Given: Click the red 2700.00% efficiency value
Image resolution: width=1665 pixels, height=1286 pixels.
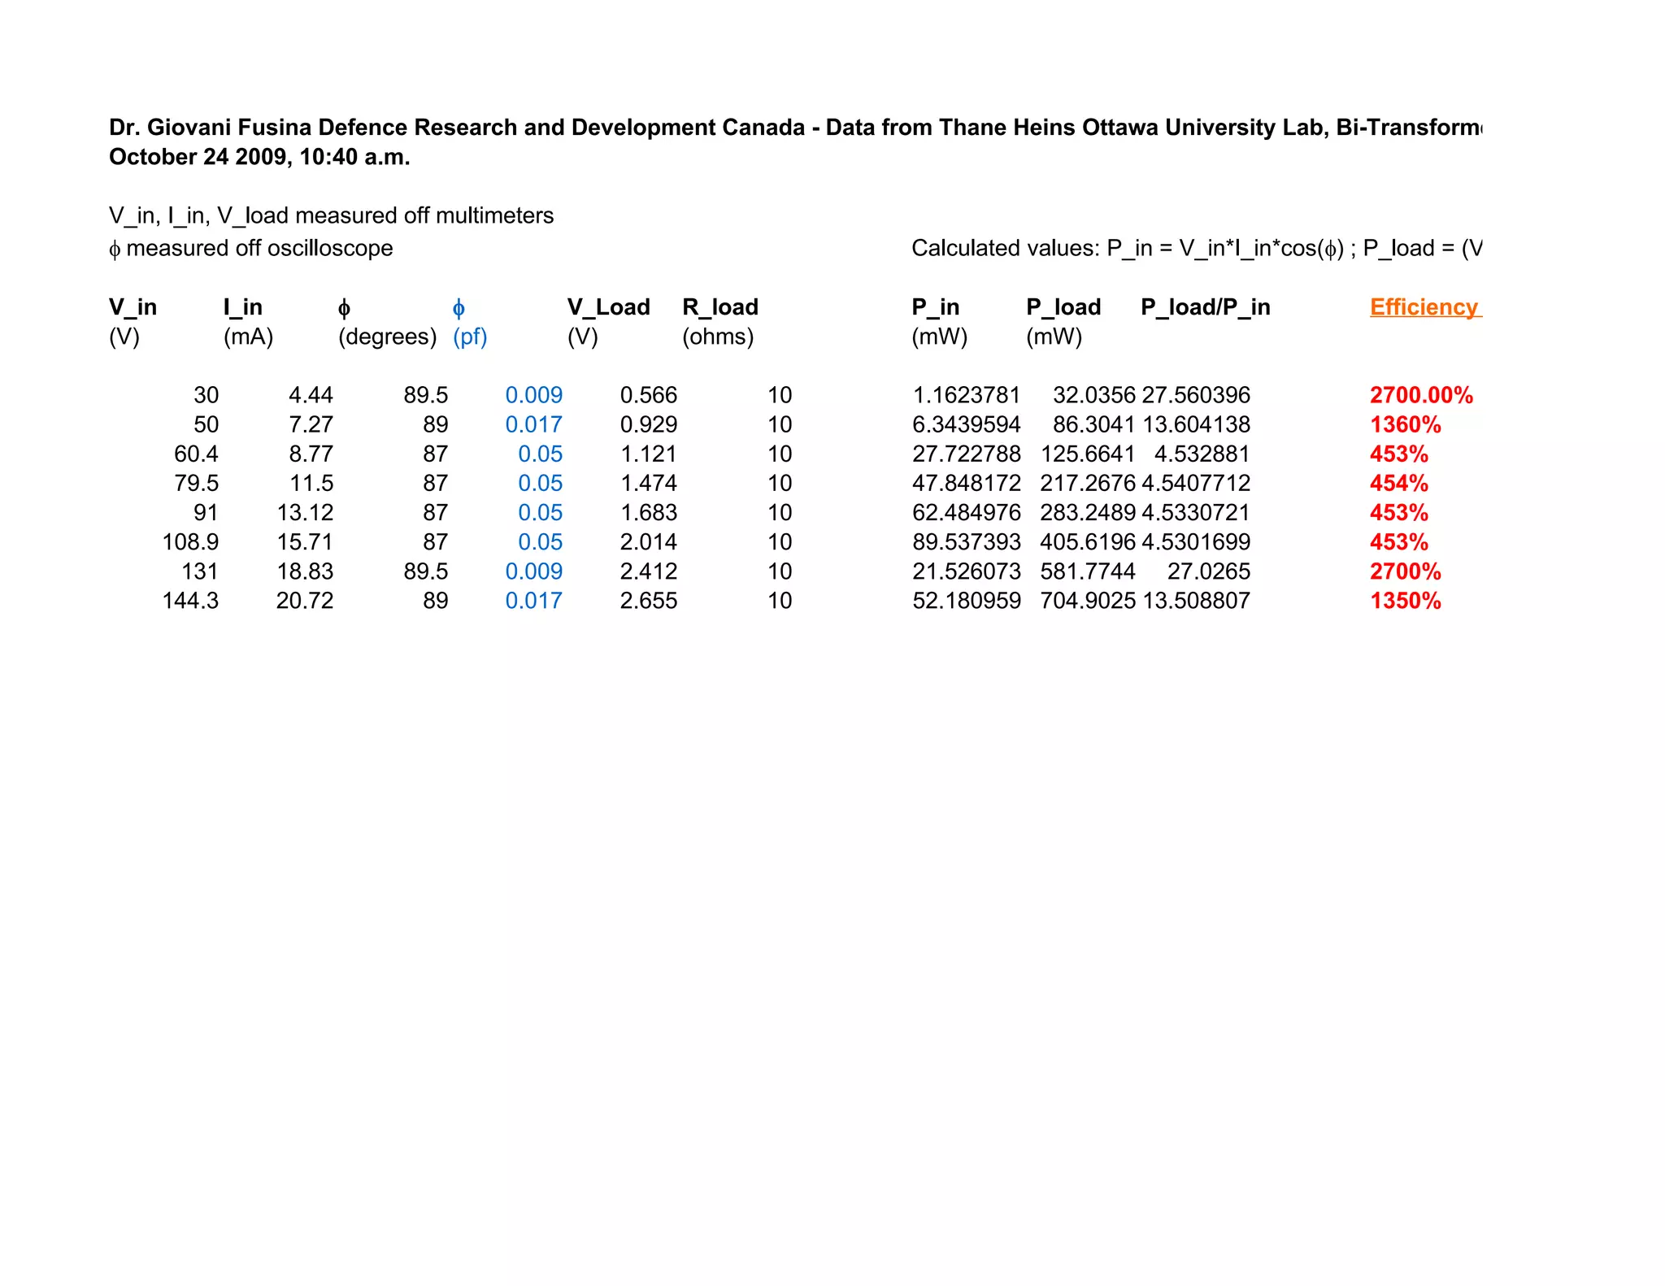Looking at the screenshot, I should (x=1421, y=395).
